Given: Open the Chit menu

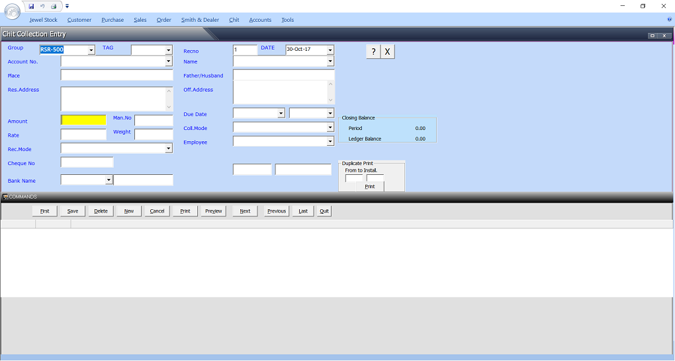Looking at the screenshot, I should coord(234,20).
